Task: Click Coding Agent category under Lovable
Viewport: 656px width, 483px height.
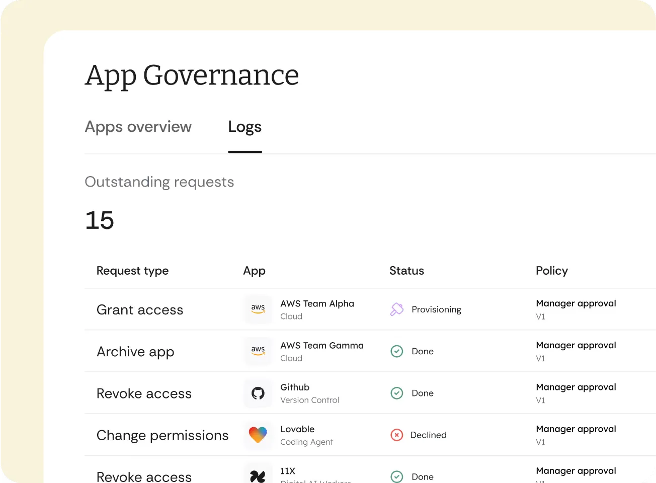Action: click(306, 442)
